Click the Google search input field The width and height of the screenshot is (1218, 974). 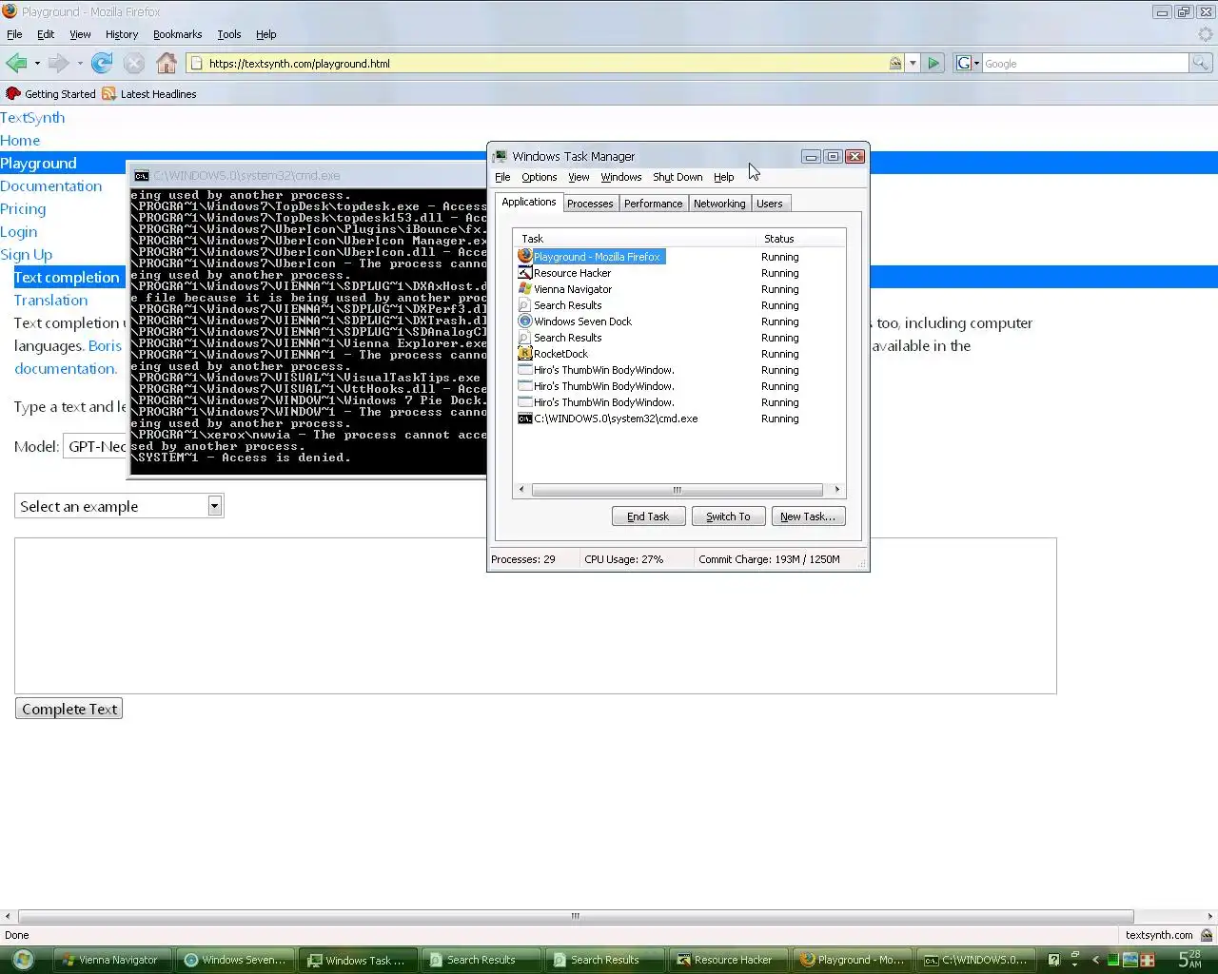(x=1085, y=64)
